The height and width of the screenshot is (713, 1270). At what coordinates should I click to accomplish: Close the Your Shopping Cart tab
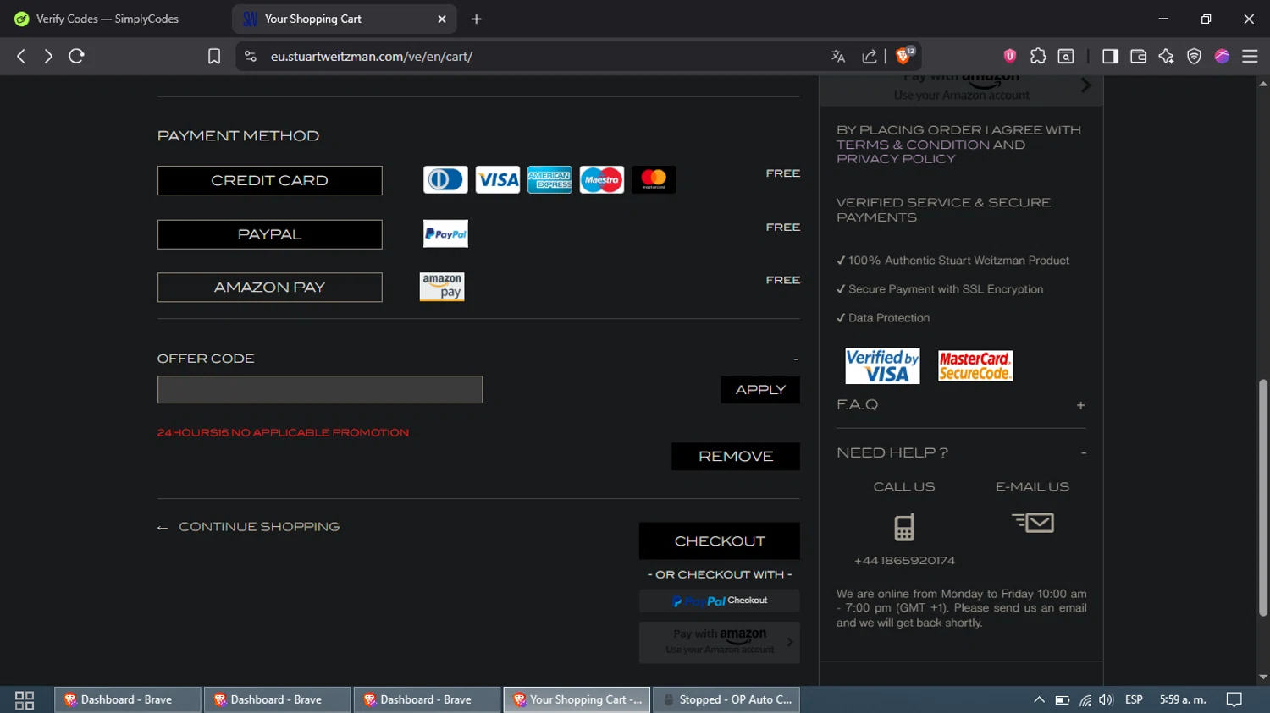tap(442, 19)
